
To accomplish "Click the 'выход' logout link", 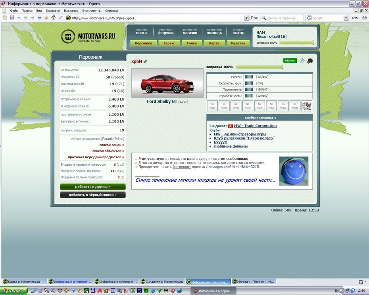I will 238,33.
